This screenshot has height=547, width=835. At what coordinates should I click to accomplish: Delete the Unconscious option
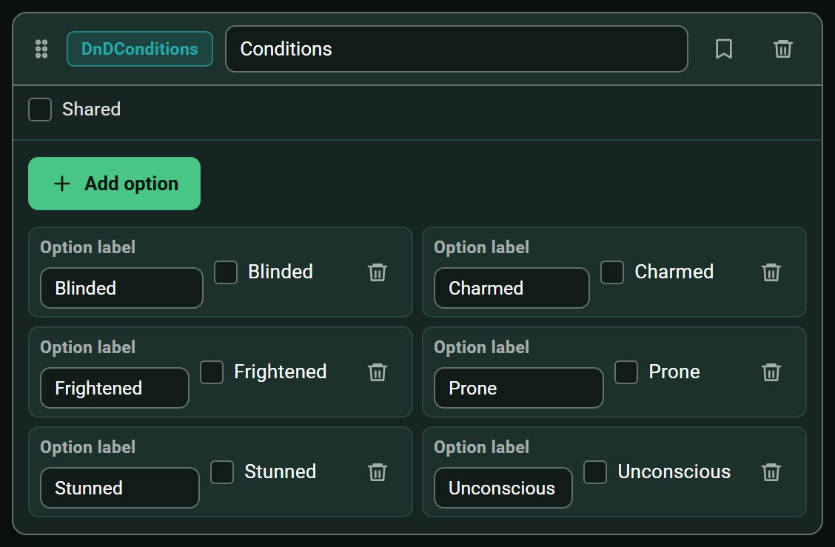771,472
